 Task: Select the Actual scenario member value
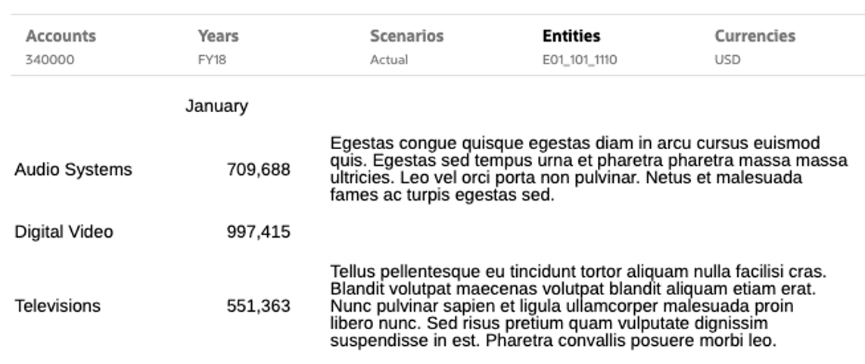388,61
